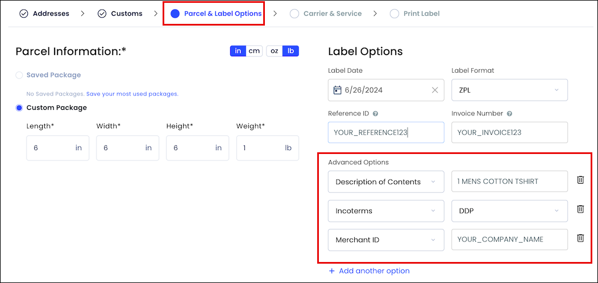Delete the Description of Contents option row

click(x=580, y=180)
